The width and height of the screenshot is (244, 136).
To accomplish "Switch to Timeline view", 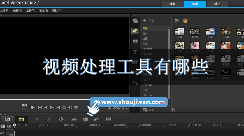I will [x=21, y=119].
